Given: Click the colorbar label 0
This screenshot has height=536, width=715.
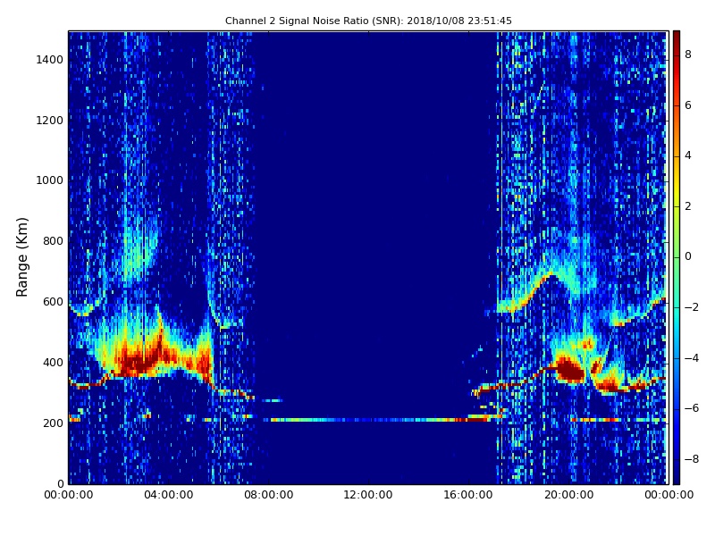Looking at the screenshot, I should (688, 256).
